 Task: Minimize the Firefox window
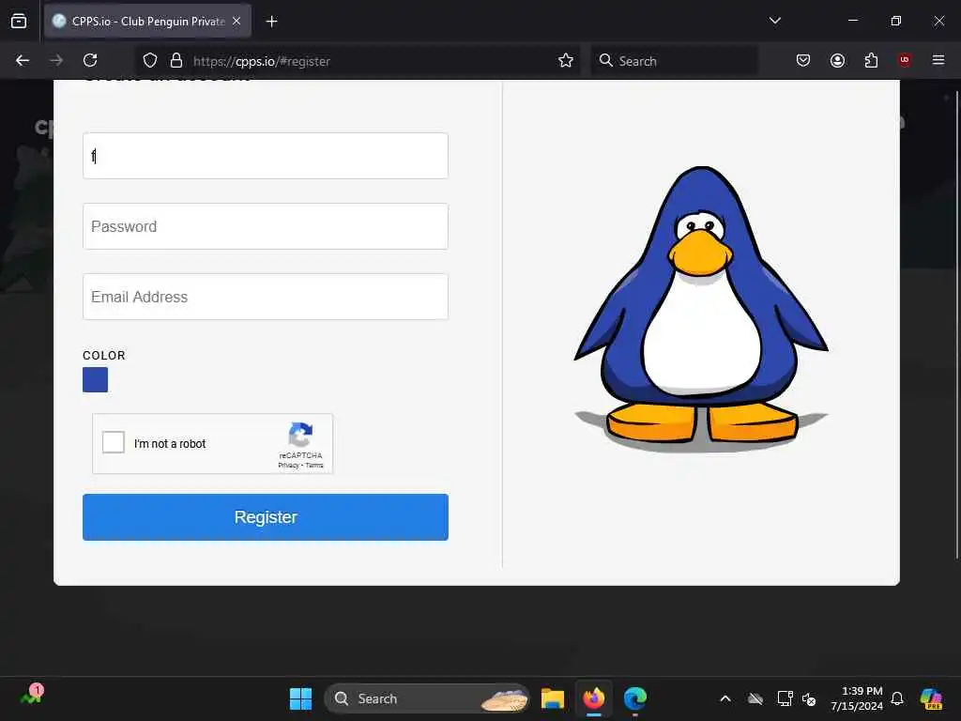(x=852, y=21)
